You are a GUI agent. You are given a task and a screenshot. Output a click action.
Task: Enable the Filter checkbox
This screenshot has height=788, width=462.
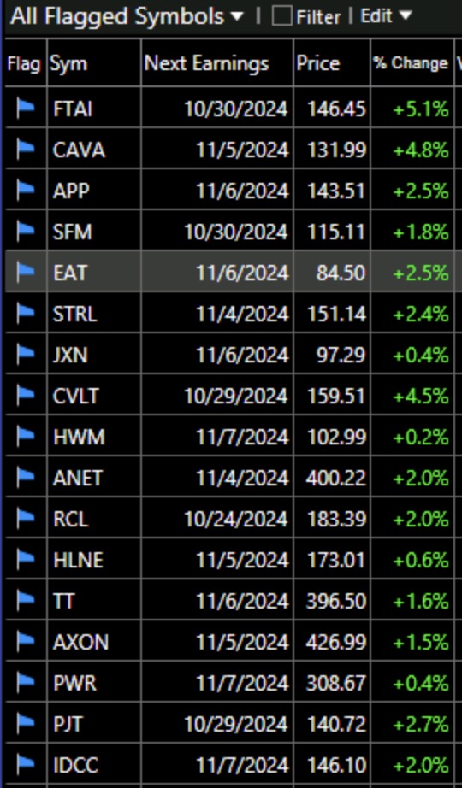pyautogui.click(x=281, y=16)
